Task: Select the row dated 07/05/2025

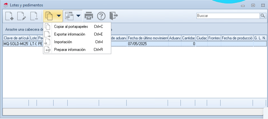Action: [x=135, y=44]
